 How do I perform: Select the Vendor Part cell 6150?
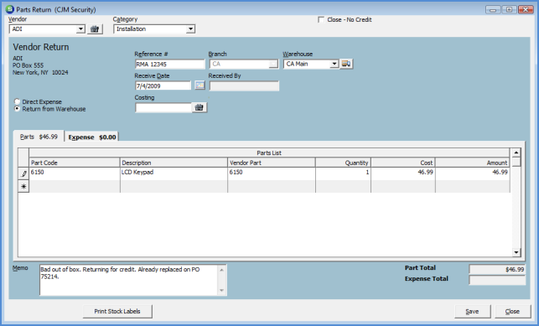click(x=272, y=173)
